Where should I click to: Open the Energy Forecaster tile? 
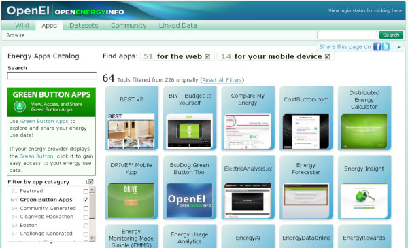[x=306, y=188]
